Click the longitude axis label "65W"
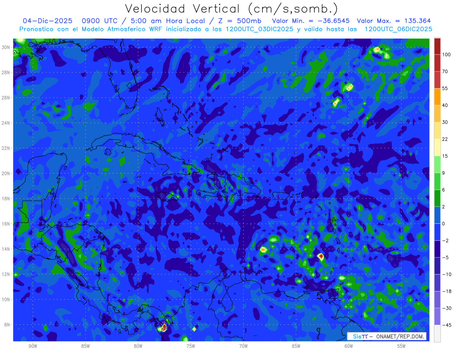 click(x=296, y=346)
